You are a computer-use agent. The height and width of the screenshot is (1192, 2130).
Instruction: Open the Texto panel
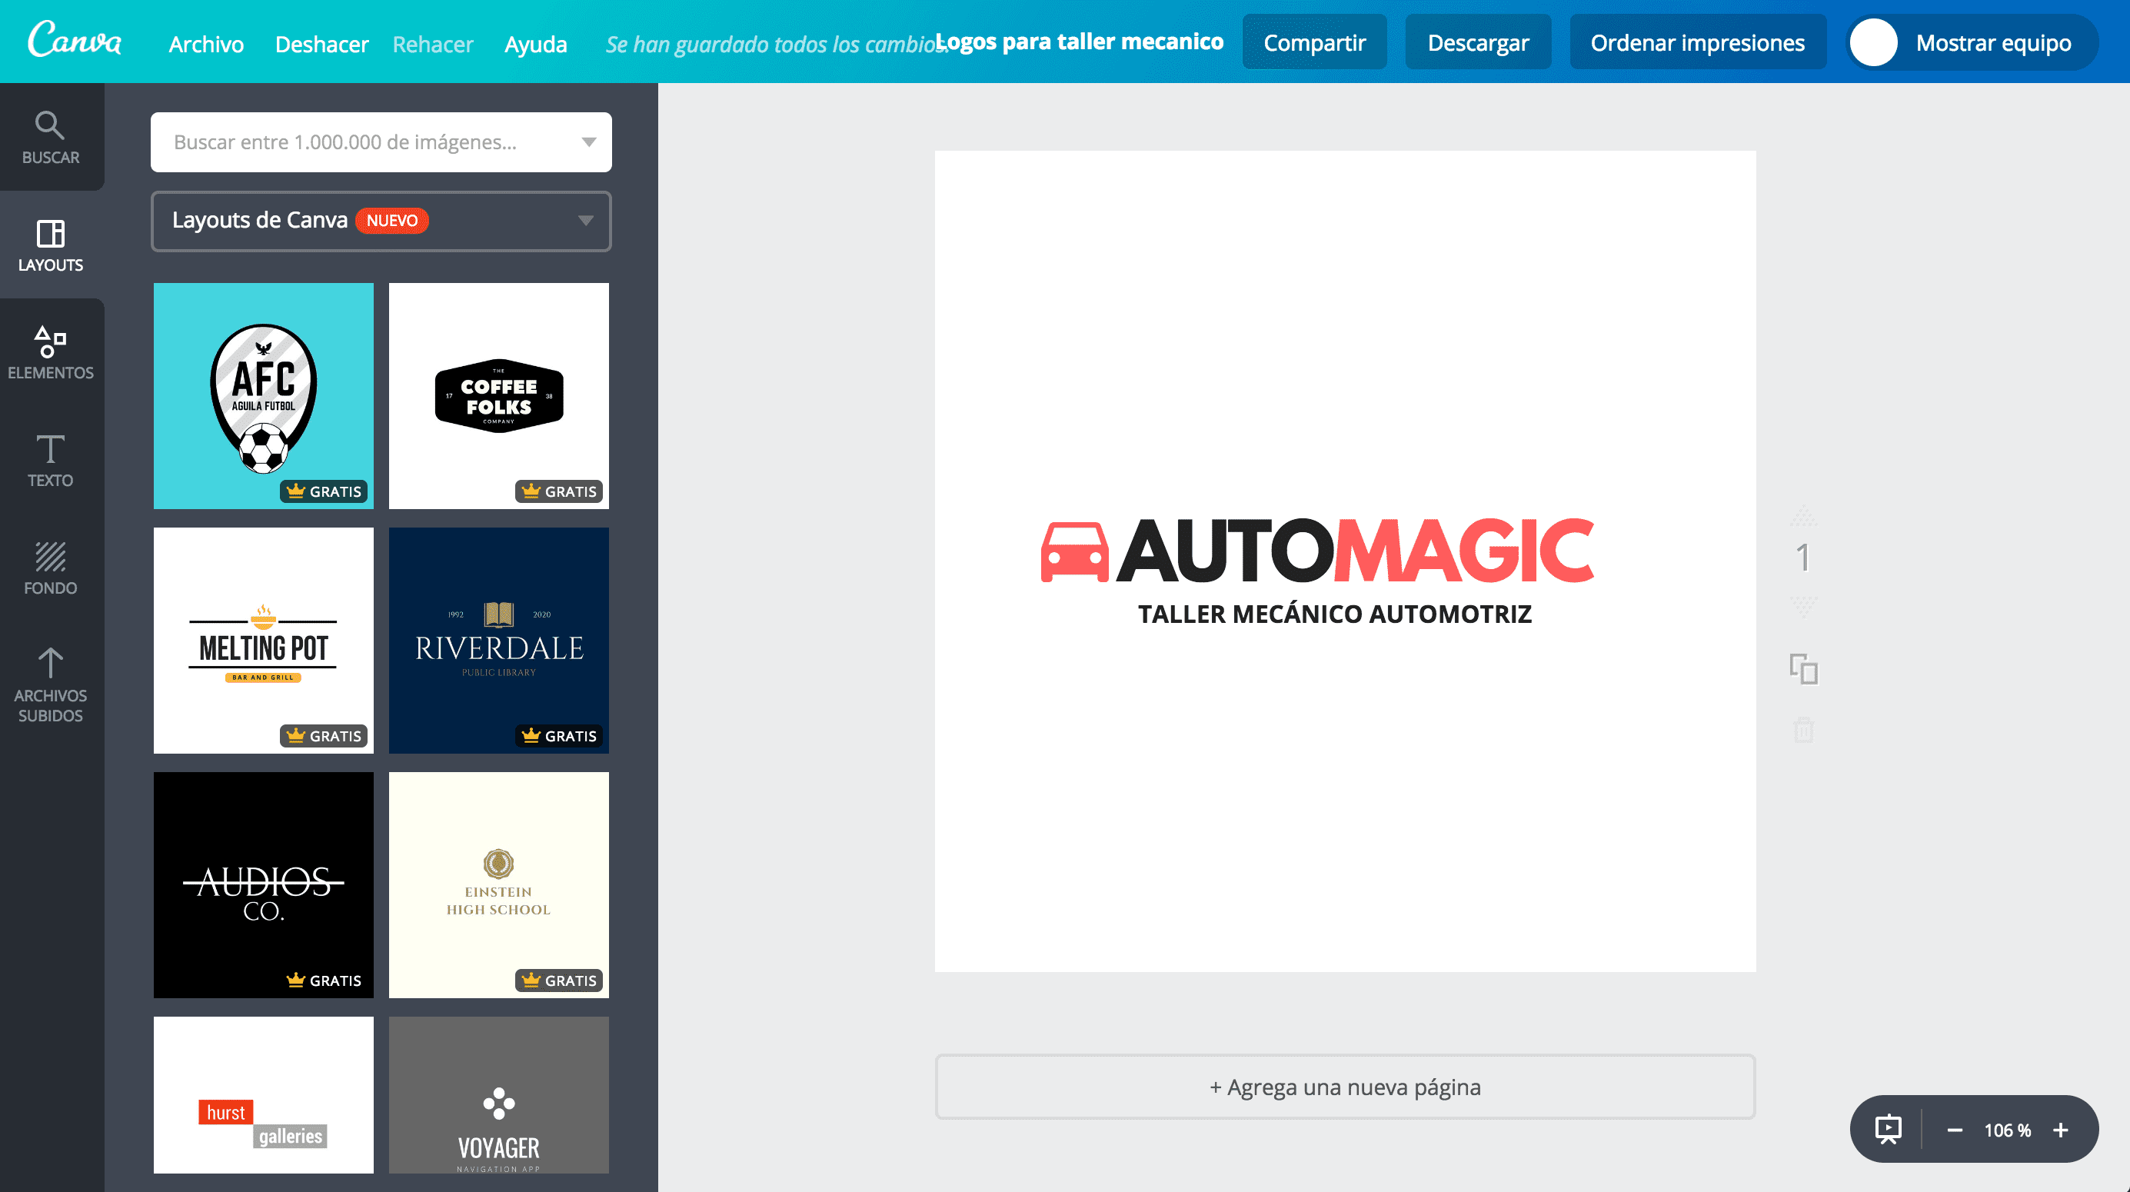52,460
